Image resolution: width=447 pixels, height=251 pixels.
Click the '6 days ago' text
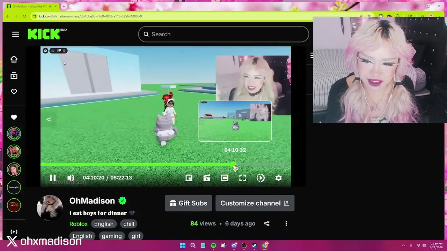pos(240,223)
